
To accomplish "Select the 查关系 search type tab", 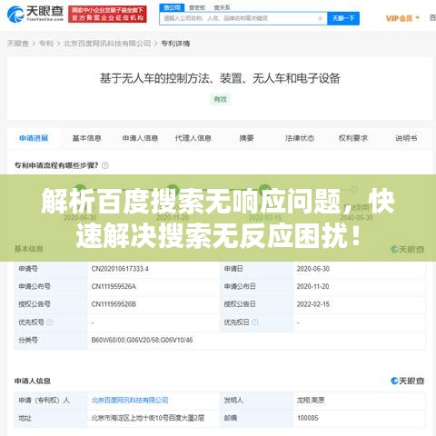I will [222, 7].
